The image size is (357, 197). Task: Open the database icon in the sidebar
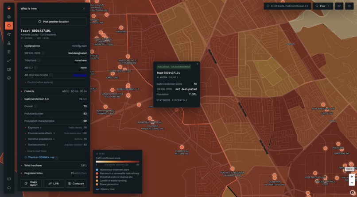coord(9,78)
